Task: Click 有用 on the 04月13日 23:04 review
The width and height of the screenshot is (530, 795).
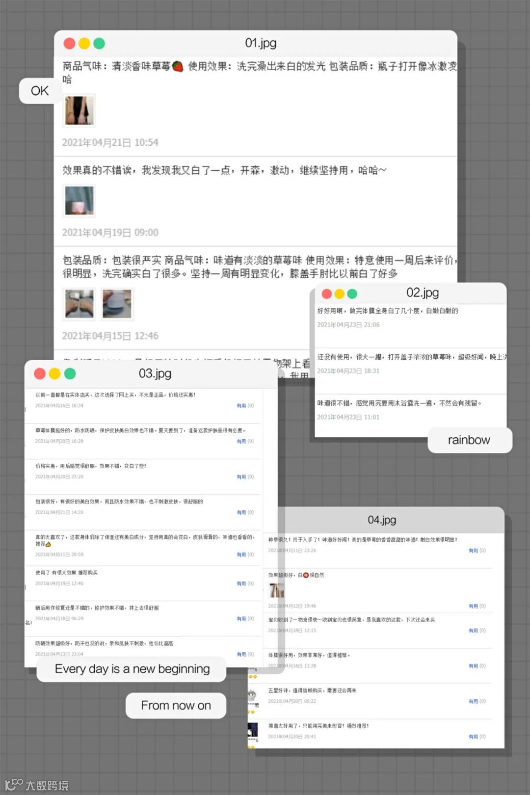Action: pyautogui.click(x=241, y=654)
